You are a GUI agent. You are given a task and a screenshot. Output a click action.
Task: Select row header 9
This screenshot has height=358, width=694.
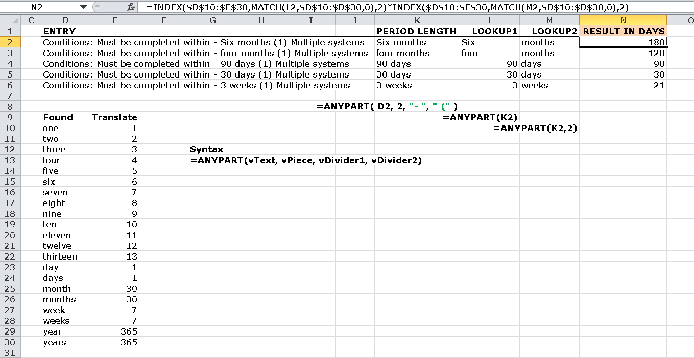pos(10,117)
